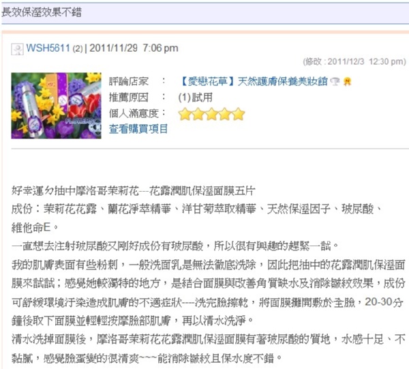409x369 pixels.
Task: Click the line starting 可舒緩環境汙染造成肌膚
Action: pos(208,302)
